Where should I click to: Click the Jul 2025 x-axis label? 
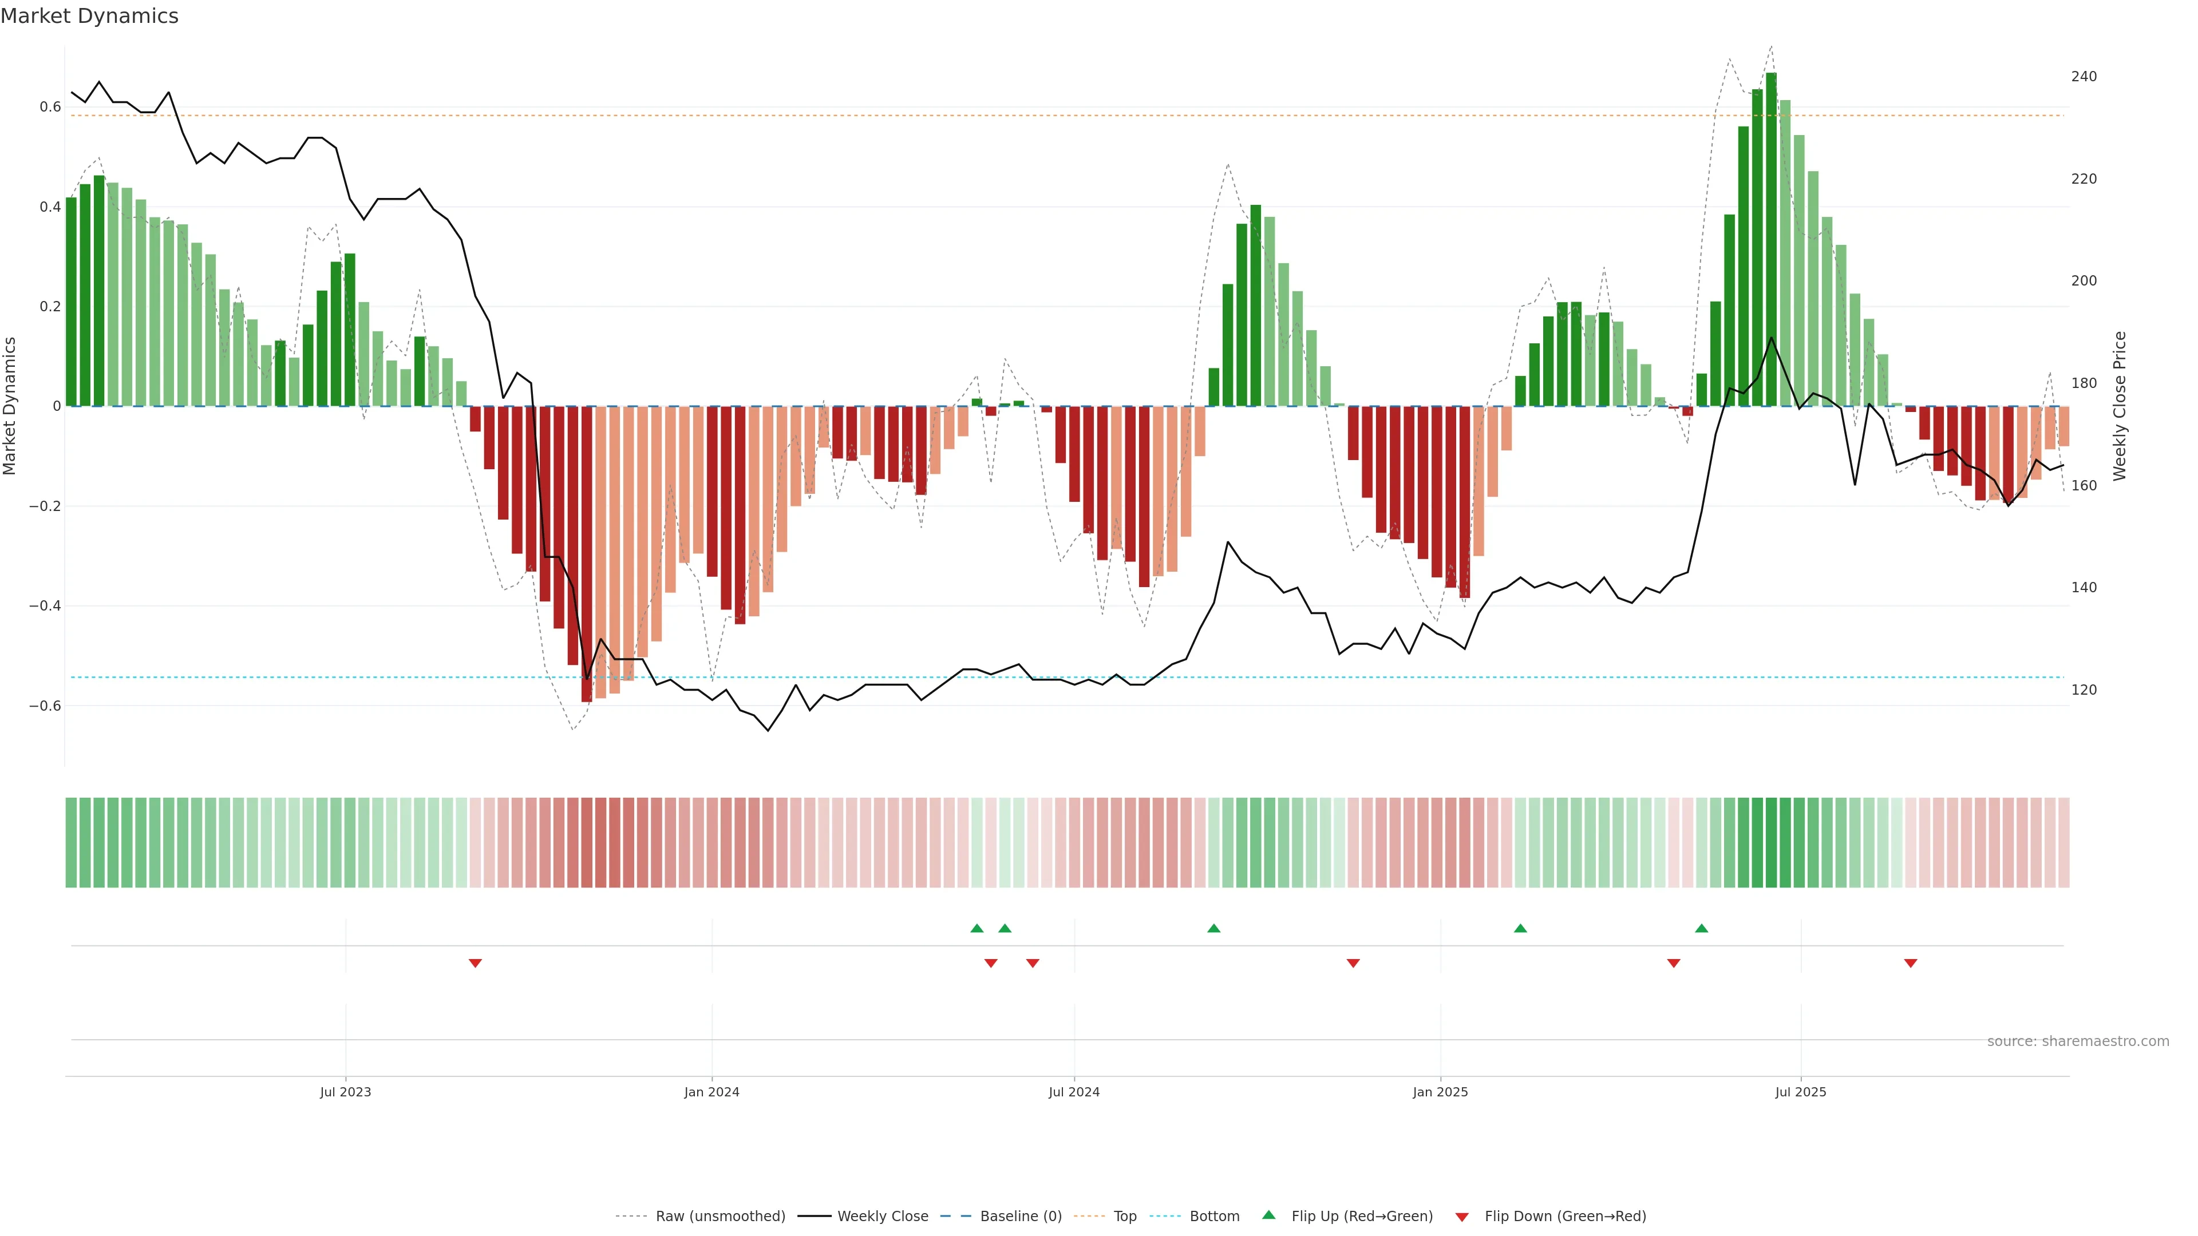coord(1800,1092)
